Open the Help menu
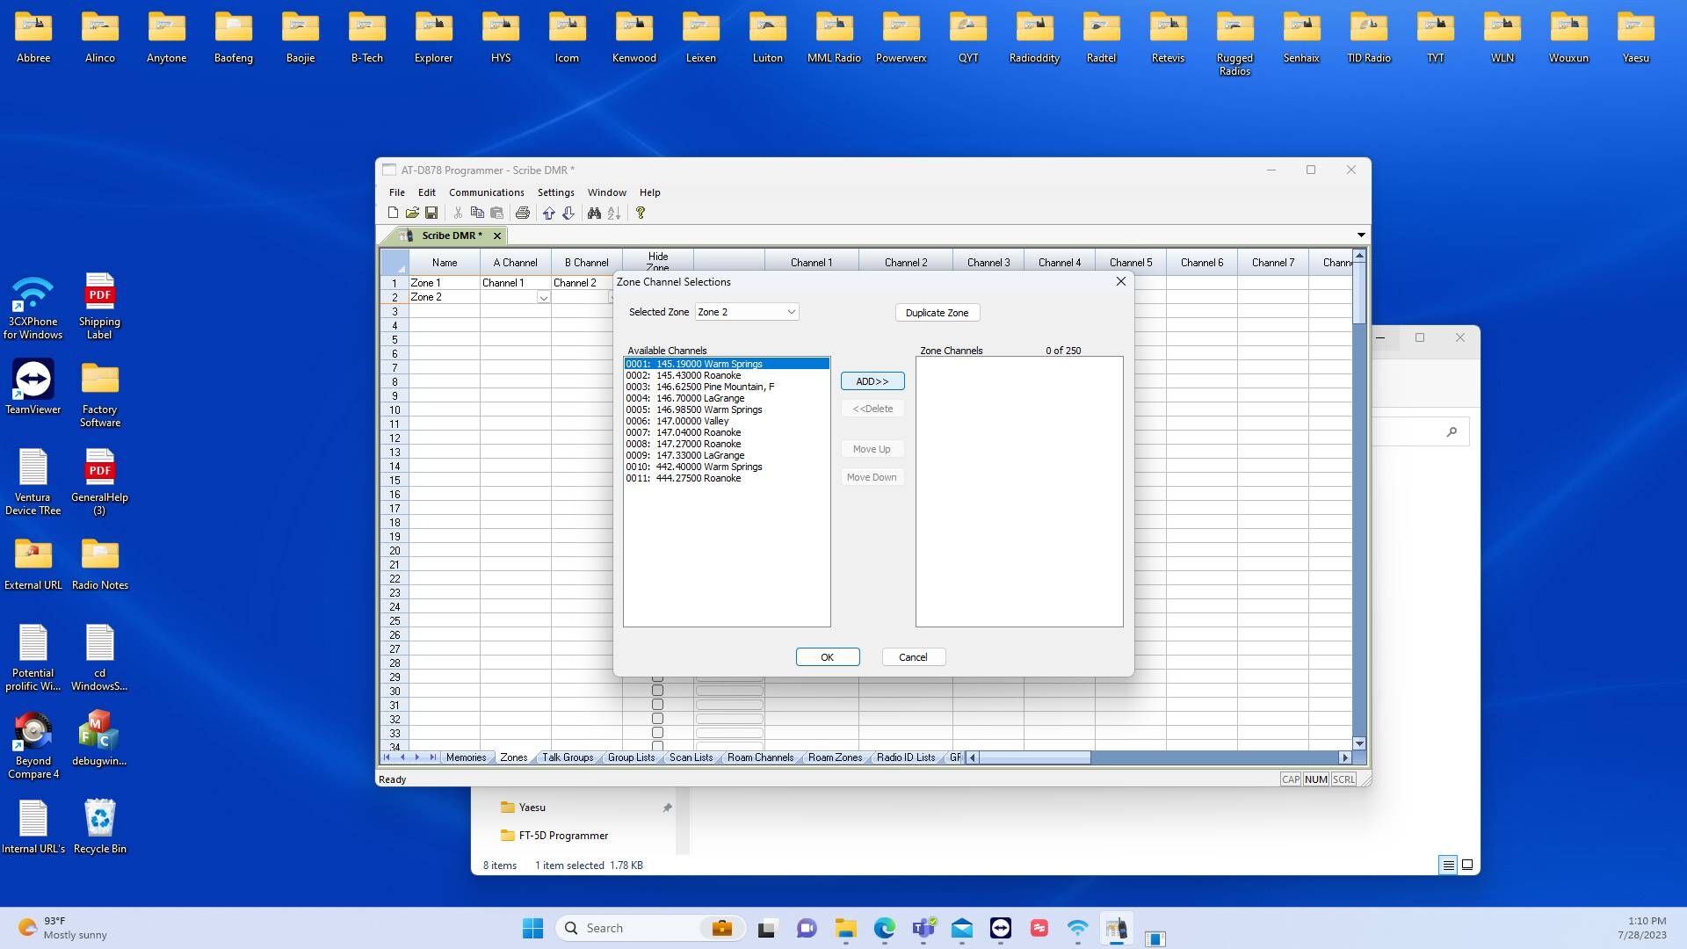The width and height of the screenshot is (1687, 949). (x=650, y=192)
